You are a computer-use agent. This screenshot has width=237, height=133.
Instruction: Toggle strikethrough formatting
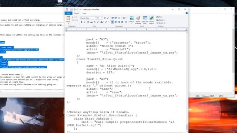tap(91, 22)
